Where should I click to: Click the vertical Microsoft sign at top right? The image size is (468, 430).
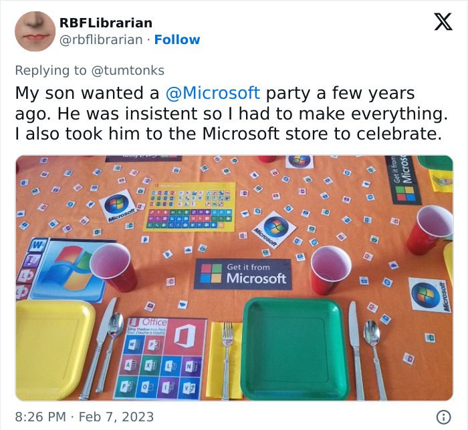[x=405, y=179]
